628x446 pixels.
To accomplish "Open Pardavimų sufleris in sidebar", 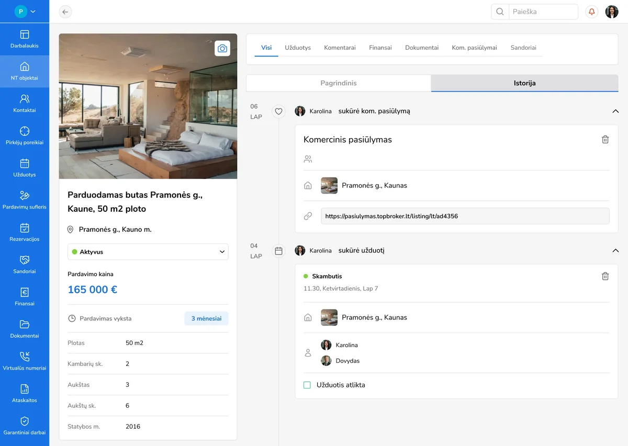I will point(25,200).
